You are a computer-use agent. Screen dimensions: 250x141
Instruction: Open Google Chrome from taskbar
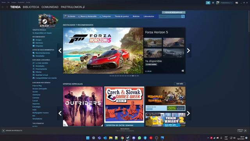click(x=122, y=138)
